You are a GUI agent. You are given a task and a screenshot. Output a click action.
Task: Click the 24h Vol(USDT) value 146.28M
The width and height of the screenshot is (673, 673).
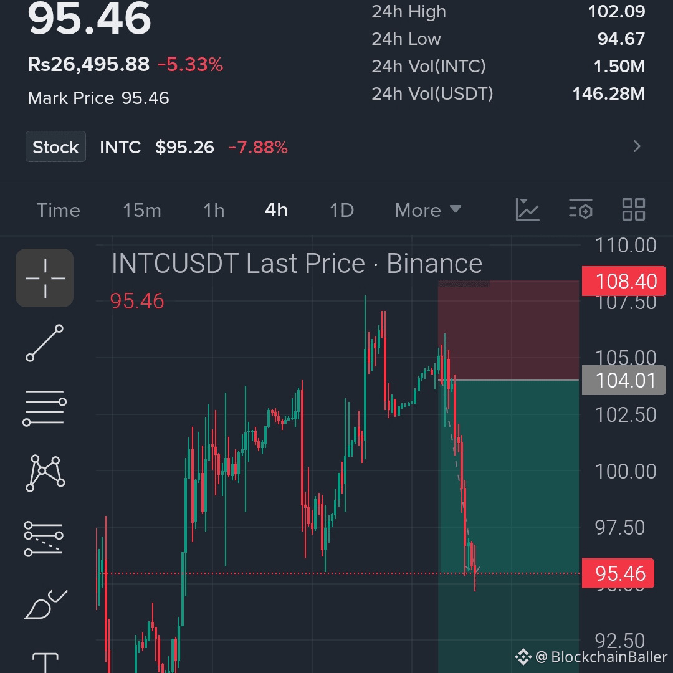609,94
